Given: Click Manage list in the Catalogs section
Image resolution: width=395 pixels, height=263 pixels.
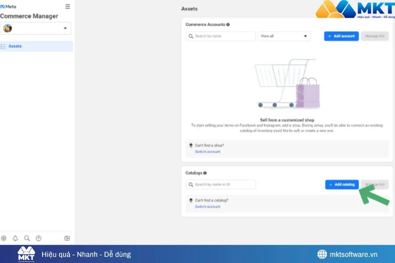Looking at the screenshot, I should 374,185.
